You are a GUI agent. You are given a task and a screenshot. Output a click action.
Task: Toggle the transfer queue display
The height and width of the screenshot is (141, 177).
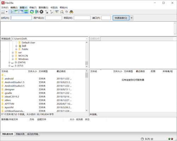pos(26,12)
